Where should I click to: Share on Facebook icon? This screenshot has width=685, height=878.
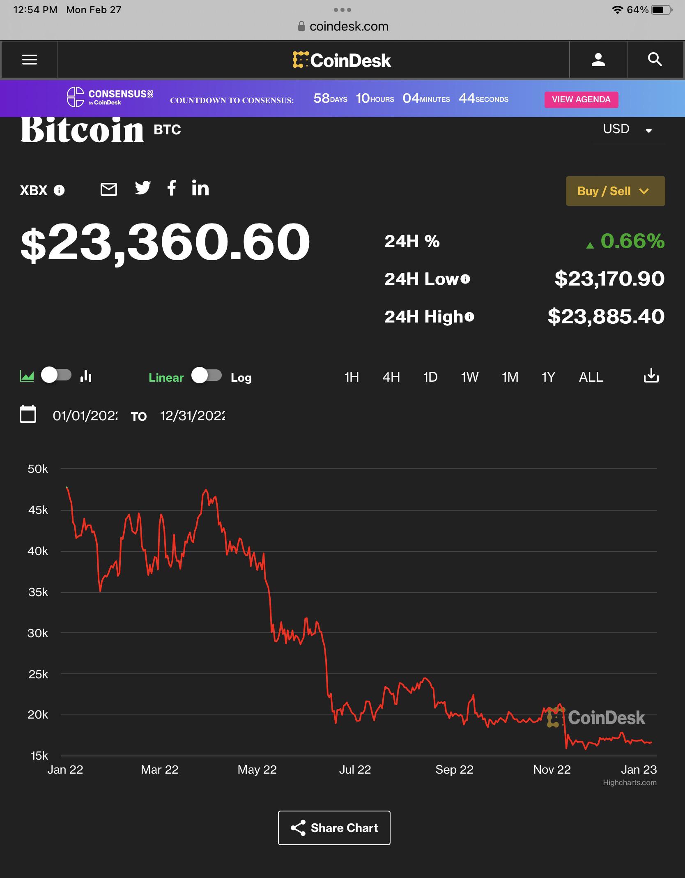[172, 188]
